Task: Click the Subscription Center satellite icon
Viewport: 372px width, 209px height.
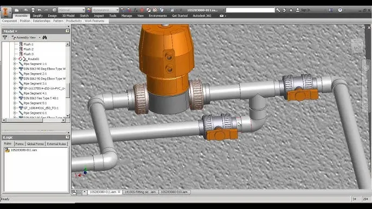Action: 285,10
